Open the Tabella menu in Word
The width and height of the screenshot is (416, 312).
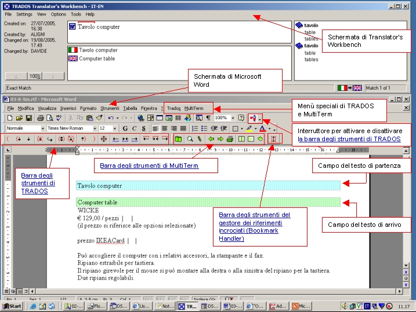pos(130,108)
